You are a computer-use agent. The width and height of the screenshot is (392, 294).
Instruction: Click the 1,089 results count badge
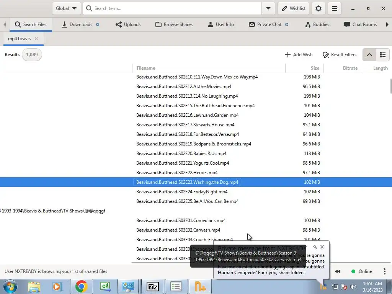[32, 55]
